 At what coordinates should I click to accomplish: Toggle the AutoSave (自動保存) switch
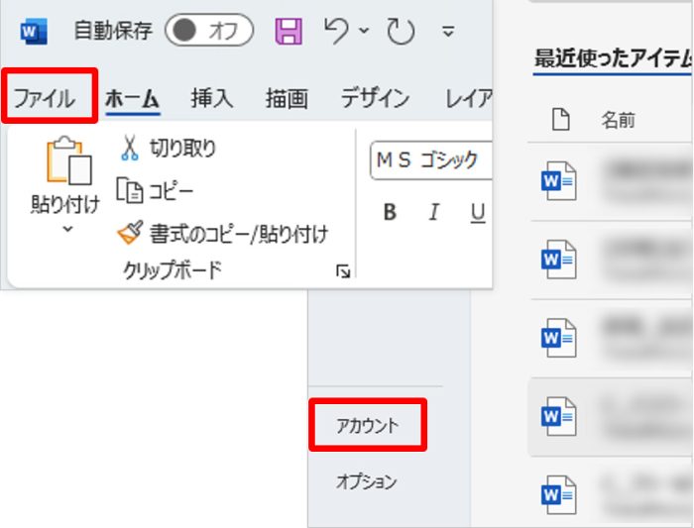tap(207, 31)
